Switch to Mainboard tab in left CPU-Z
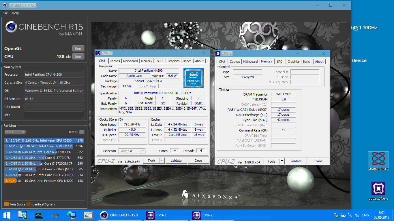 tap(130, 61)
